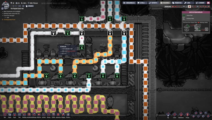The image size is (212, 120).
Task: Select the Priority tool
Action: (187, 115)
